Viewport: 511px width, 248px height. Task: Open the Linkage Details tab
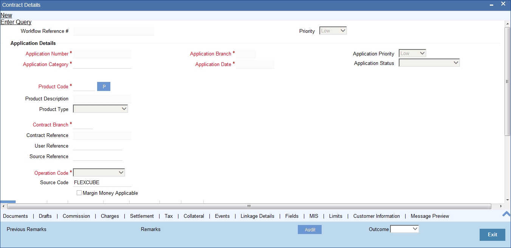(x=257, y=216)
